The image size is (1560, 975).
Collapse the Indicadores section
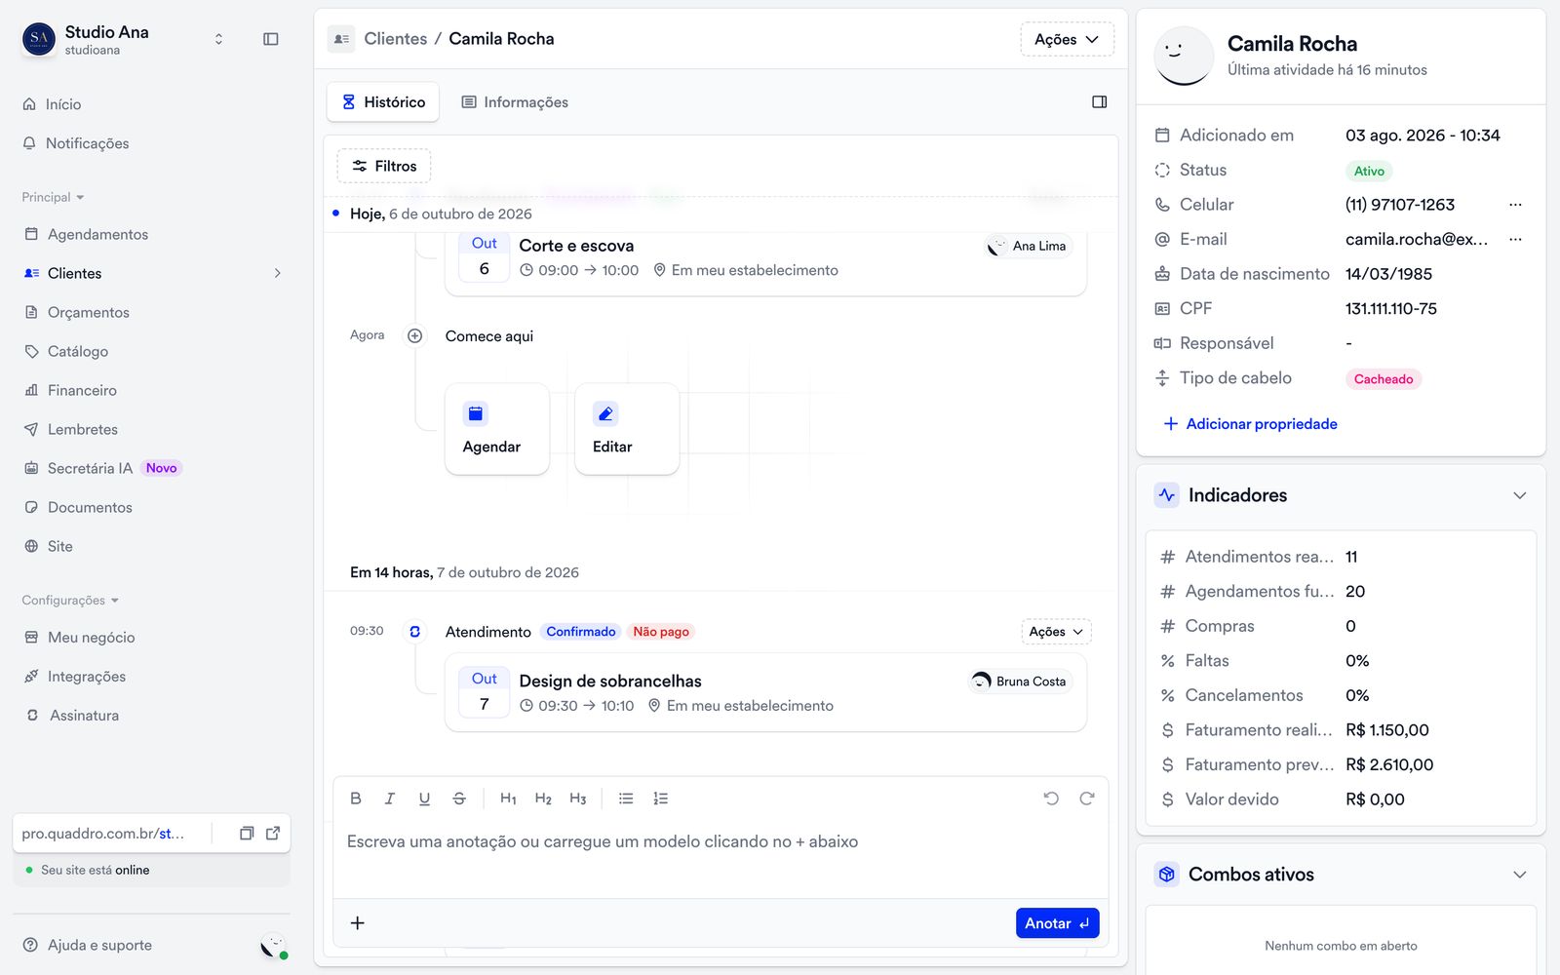[1519, 495]
